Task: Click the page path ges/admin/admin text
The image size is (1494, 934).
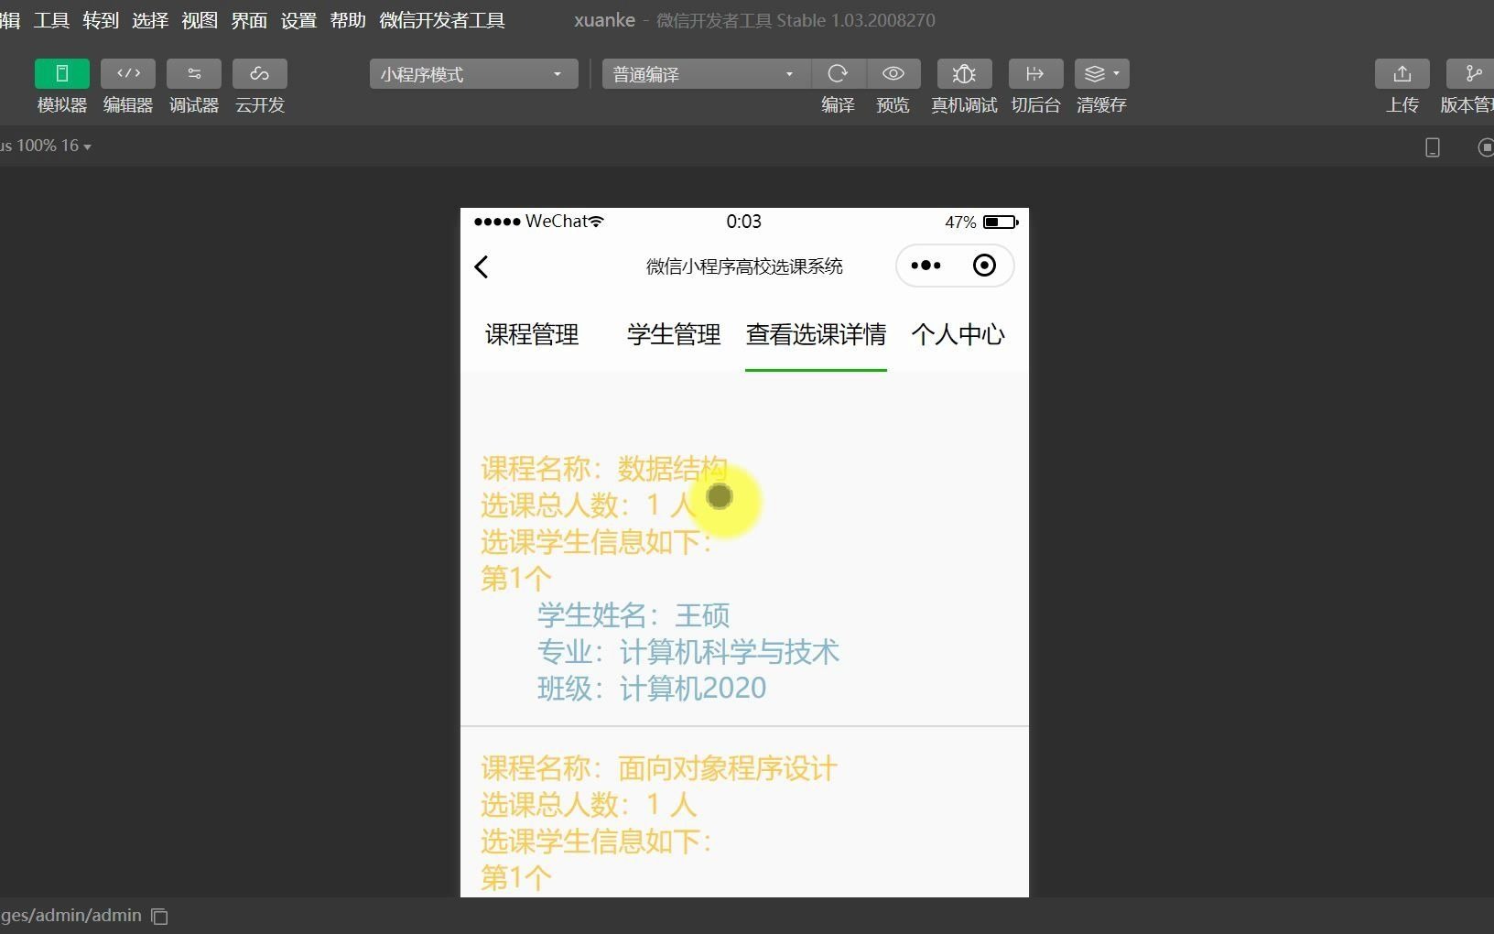Action: (71, 916)
